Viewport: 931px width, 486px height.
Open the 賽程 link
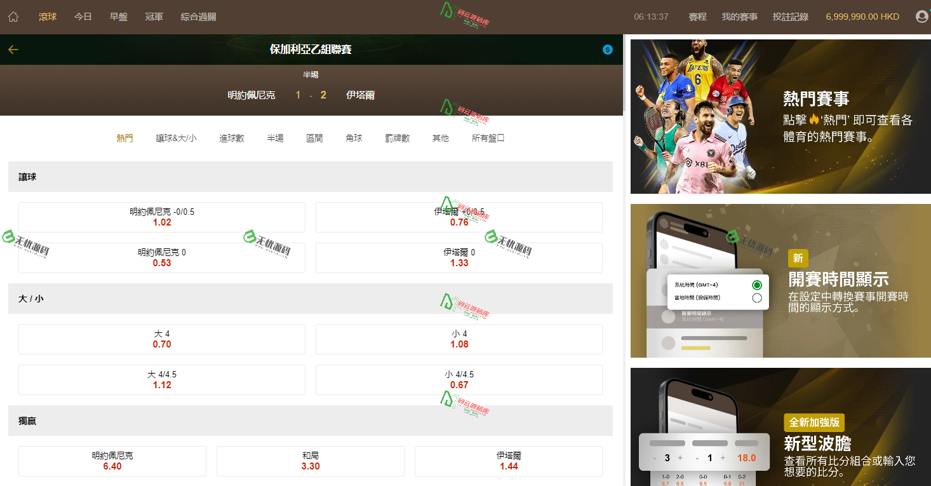coord(697,17)
